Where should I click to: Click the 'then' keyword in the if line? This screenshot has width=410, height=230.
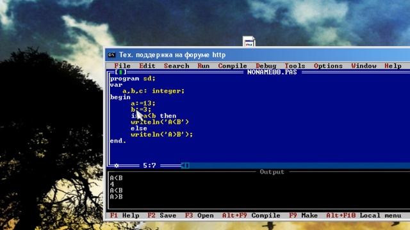pos(168,116)
